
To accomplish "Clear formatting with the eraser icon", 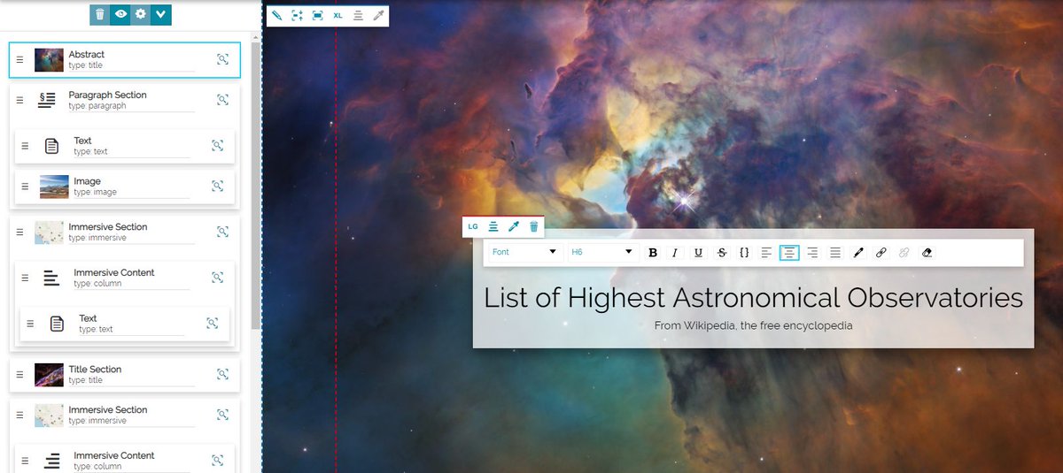I will pyautogui.click(x=927, y=253).
